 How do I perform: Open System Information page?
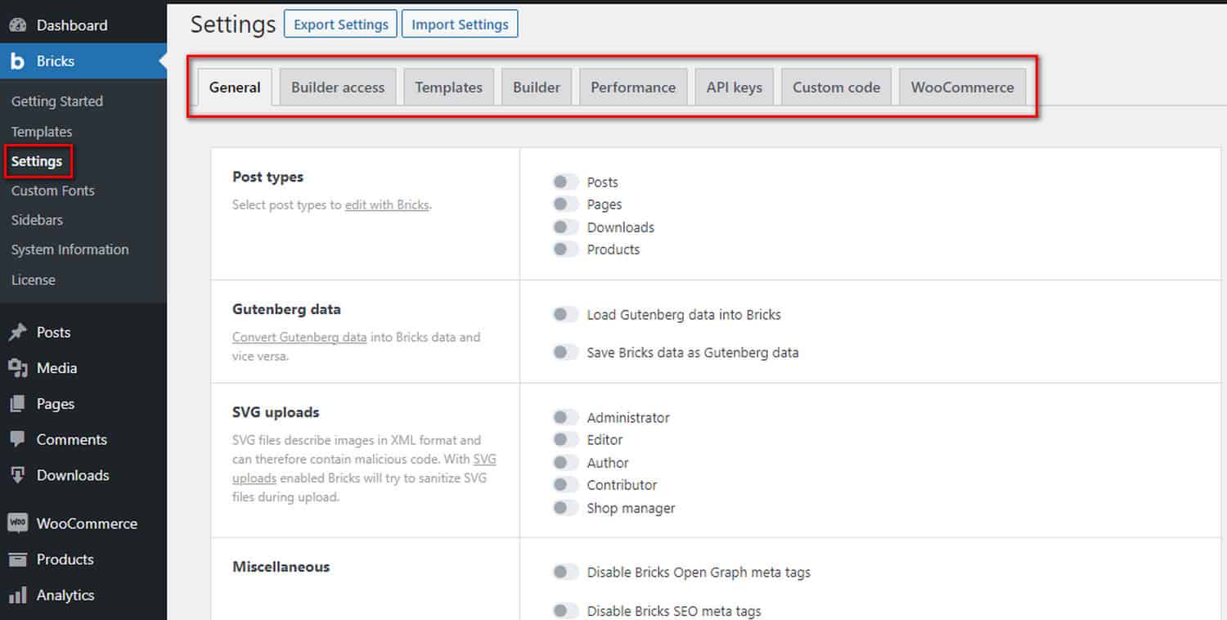[x=70, y=249]
